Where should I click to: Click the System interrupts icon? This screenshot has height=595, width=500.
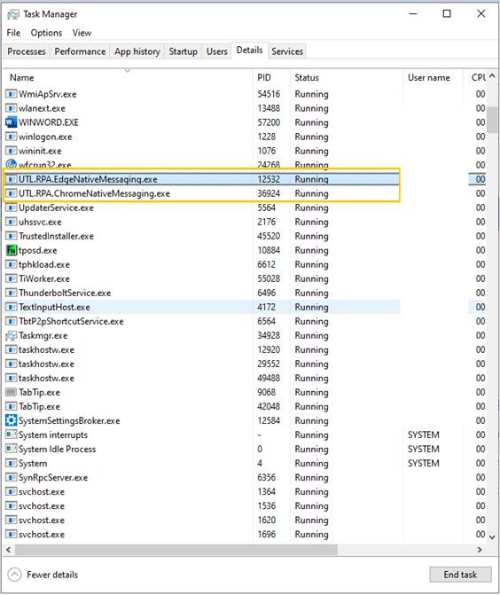coord(12,435)
